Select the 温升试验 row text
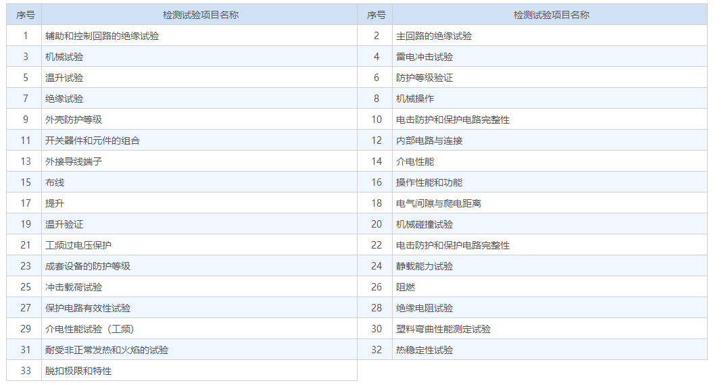This screenshot has width=726, height=385. click(x=64, y=78)
